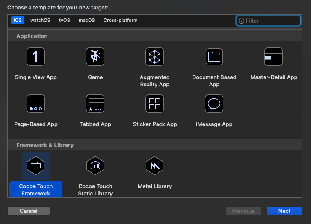311x224 pixels.
Task: Click the filter icon in search field
Action: pyautogui.click(x=241, y=21)
